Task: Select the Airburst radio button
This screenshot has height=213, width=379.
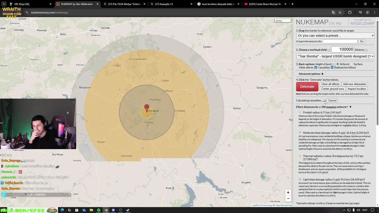Action: pos(338,64)
